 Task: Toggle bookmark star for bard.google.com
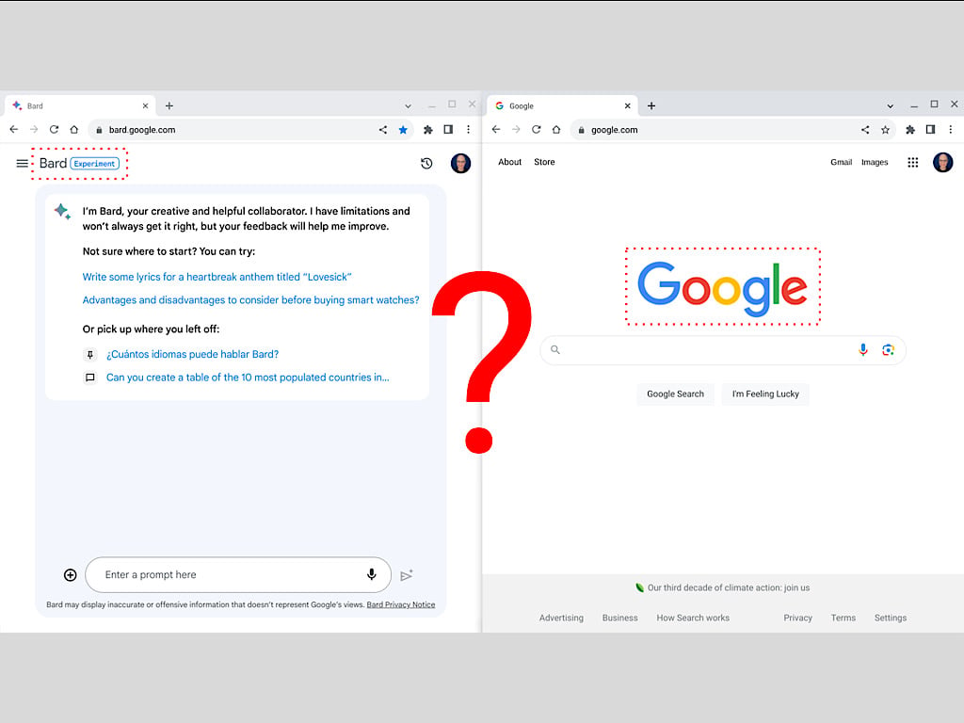click(x=403, y=130)
